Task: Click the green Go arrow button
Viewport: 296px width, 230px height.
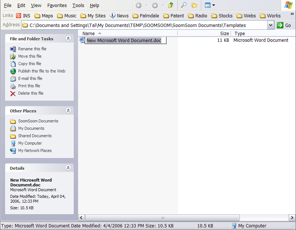Action: tap(280, 25)
